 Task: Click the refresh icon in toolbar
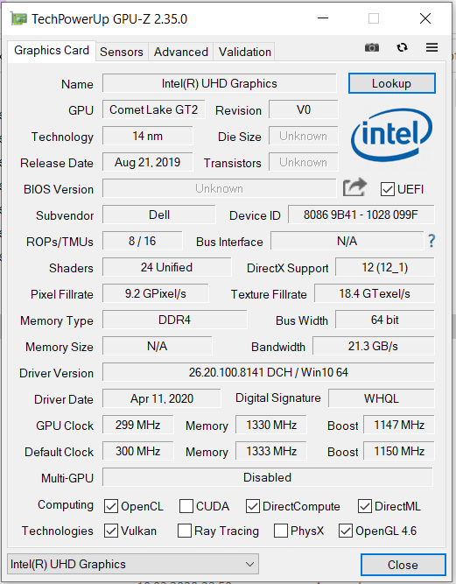pyautogui.click(x=402, y=47)
